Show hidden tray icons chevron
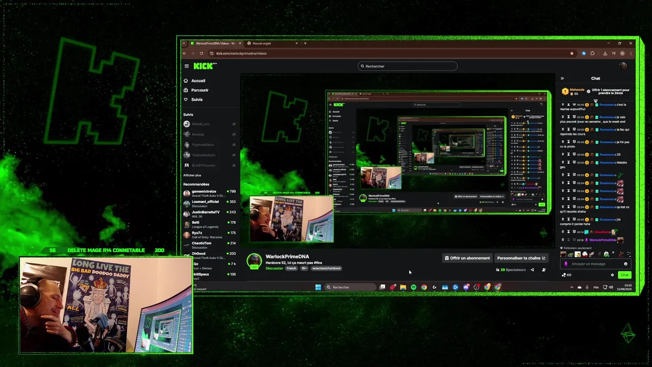Screen dimensions: 652x367 (572, 287)
